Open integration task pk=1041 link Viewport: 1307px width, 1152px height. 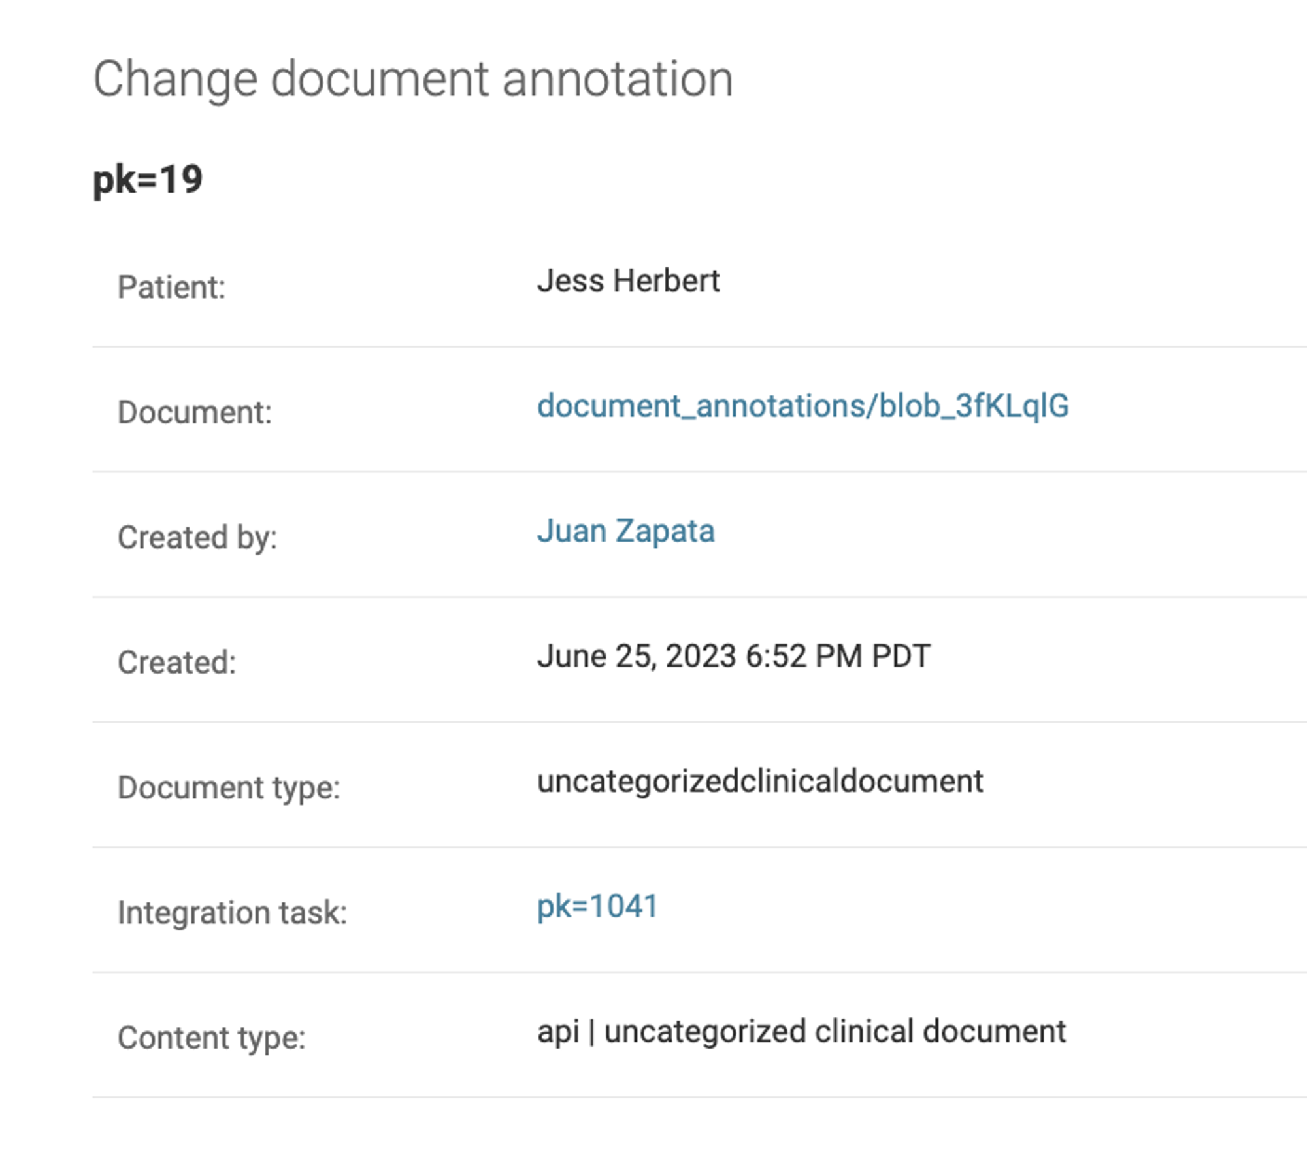(x=597, y=907)
